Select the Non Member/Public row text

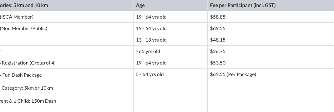23,28
